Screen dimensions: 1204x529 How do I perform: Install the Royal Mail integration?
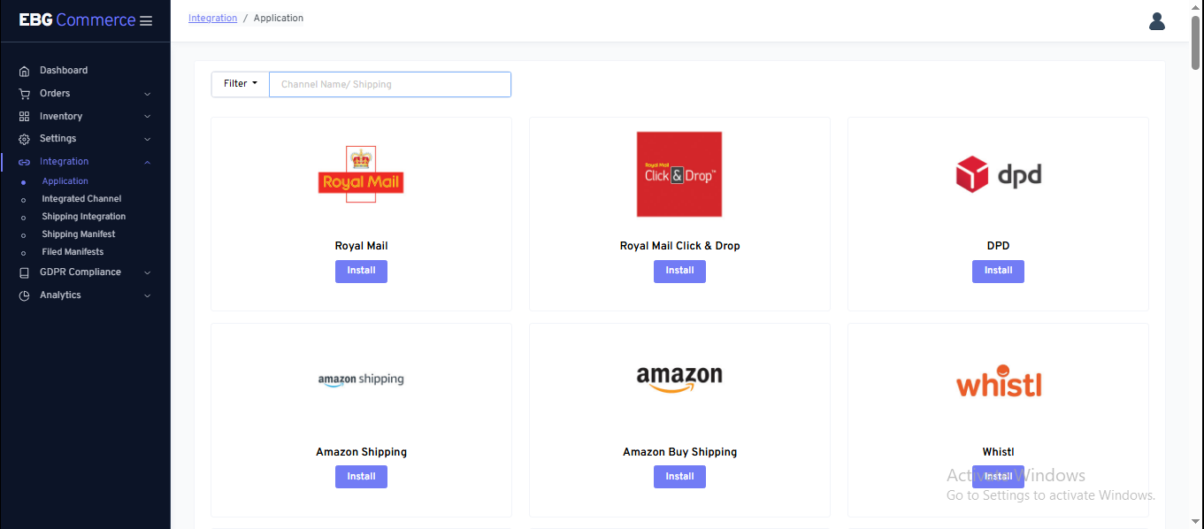point(361,271)
